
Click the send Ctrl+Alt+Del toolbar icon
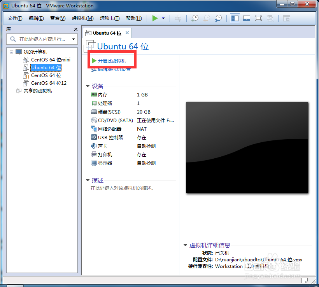pyautogui.click(x=178, y=18)
